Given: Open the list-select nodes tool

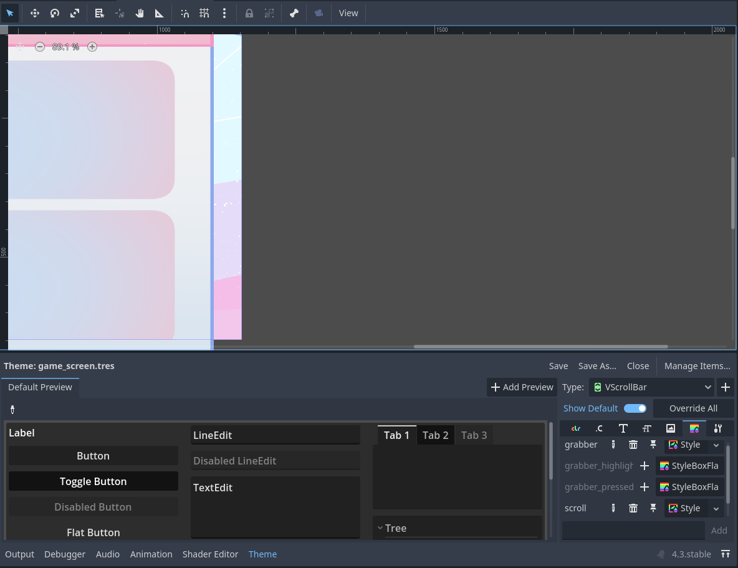Looking at the screenshot, I should [x=99, y=13].
